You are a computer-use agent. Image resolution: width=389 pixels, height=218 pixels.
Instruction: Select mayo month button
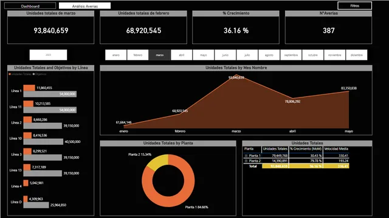(203, 55)
